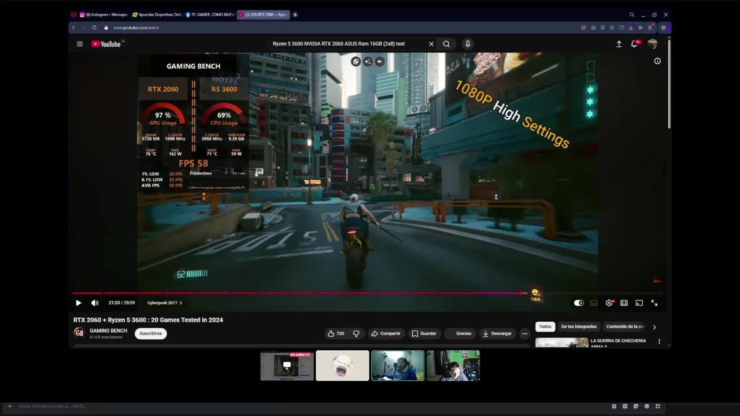Viewport: 740px width, 416px height.
Task: Dislike the video
Action: [356, 333]
